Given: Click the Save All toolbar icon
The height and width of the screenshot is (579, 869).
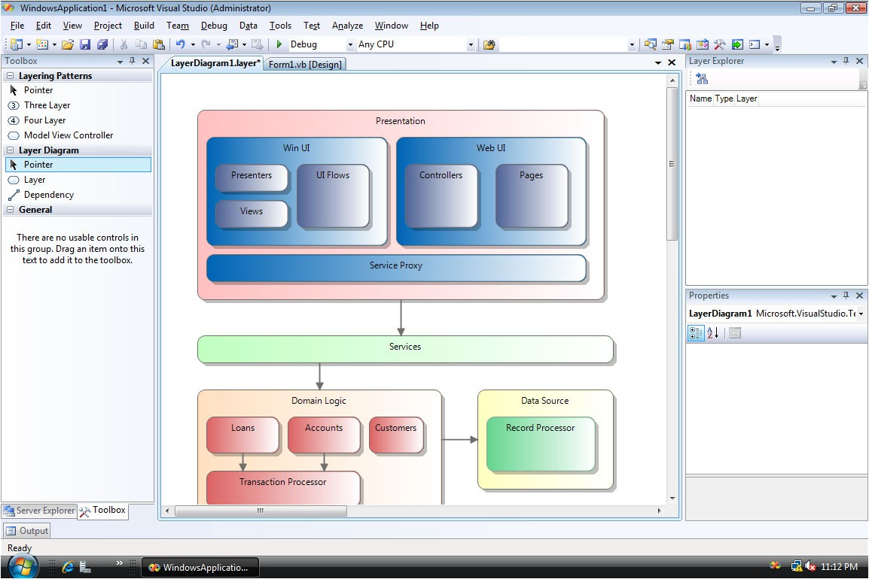Looking at the screenshot, I should point(102,44).
